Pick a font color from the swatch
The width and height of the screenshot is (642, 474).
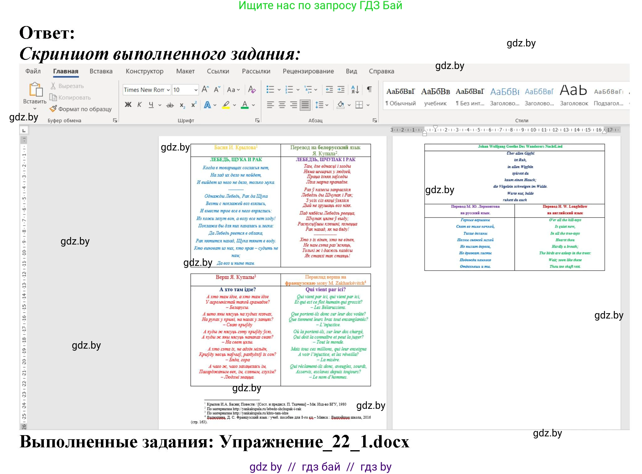tap(245, 104)
